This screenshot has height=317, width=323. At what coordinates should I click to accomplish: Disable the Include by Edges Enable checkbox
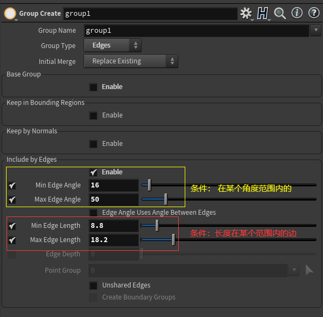[x=93, y=172]
